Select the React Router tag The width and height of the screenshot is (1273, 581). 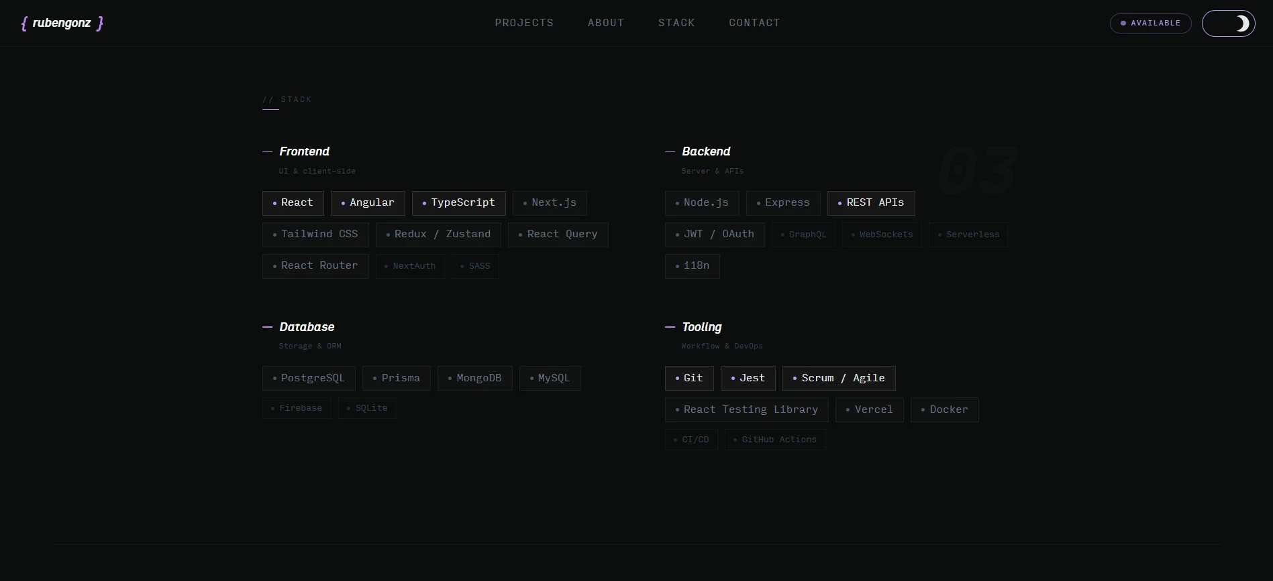point(315,266)
